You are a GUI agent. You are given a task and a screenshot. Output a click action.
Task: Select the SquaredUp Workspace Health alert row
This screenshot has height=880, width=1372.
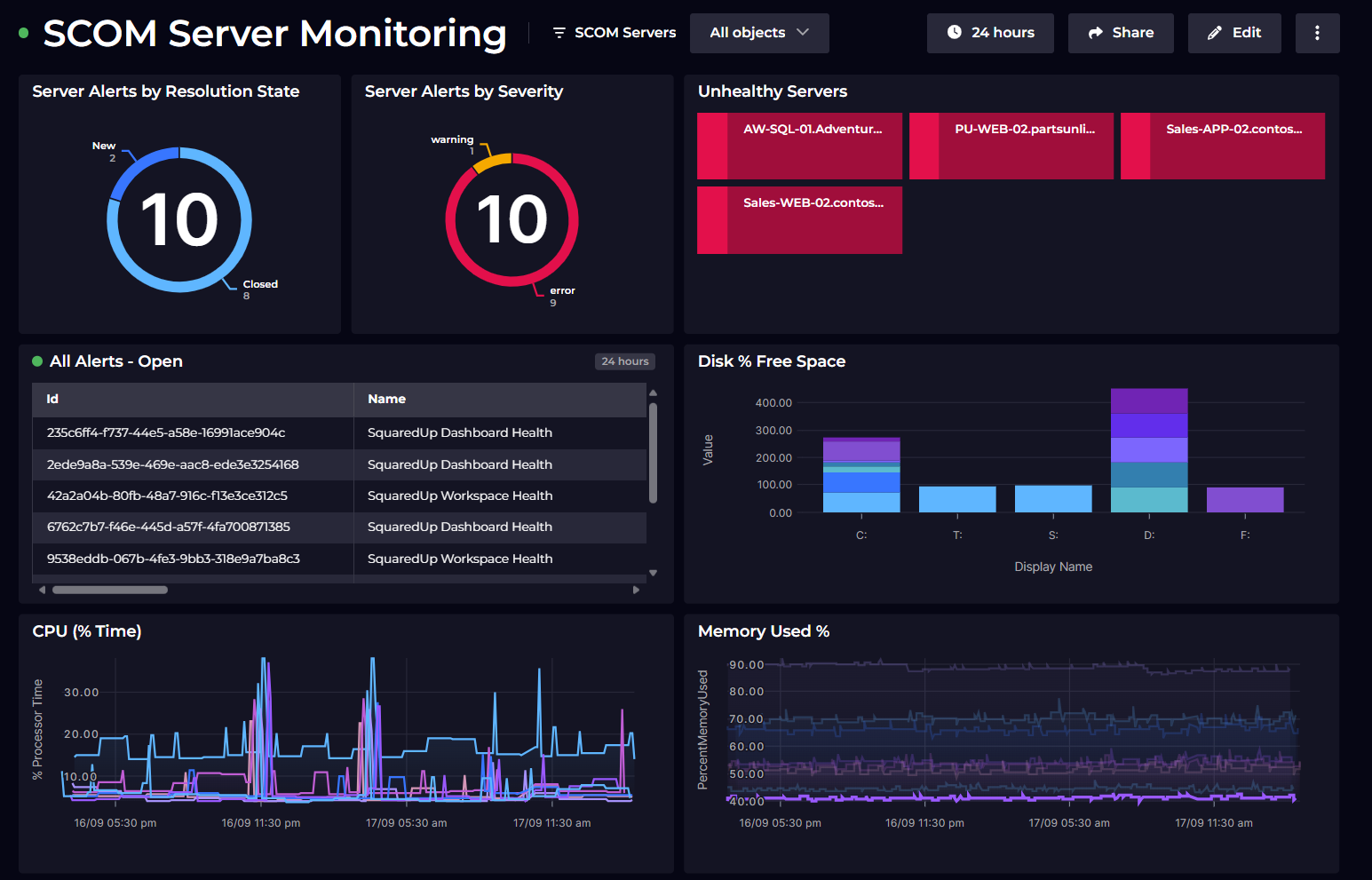pyautogui.click(x=459, y=495)
